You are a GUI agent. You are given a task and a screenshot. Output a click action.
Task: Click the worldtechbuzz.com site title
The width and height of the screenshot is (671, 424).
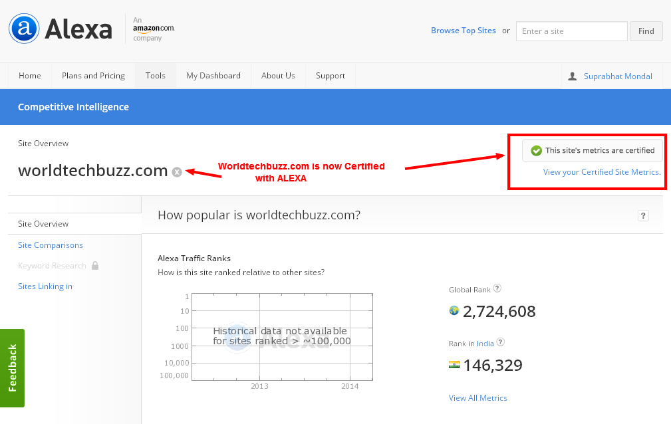click(x=93, y=171)
